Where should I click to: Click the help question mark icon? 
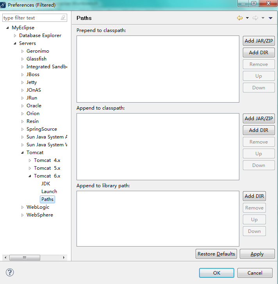pyautogui.click(x=10, y=272)
